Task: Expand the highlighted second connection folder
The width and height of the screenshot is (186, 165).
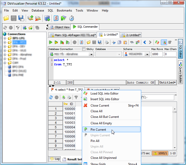Action: 5,42
